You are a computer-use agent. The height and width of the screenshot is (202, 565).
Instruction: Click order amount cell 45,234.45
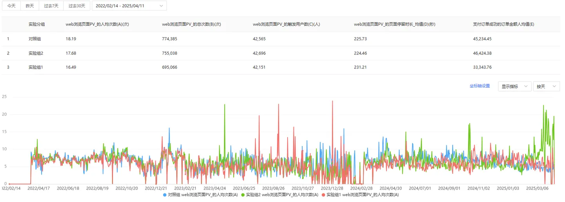tap(482, 39)
